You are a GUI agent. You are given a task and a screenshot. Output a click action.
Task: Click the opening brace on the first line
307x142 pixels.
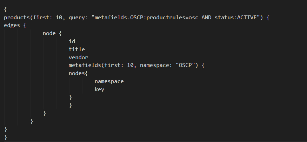tap(5, 9)
